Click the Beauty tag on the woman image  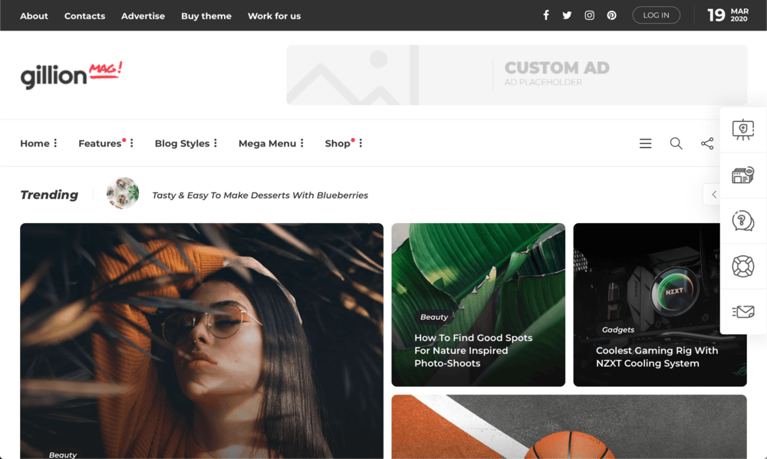(63, 454)
